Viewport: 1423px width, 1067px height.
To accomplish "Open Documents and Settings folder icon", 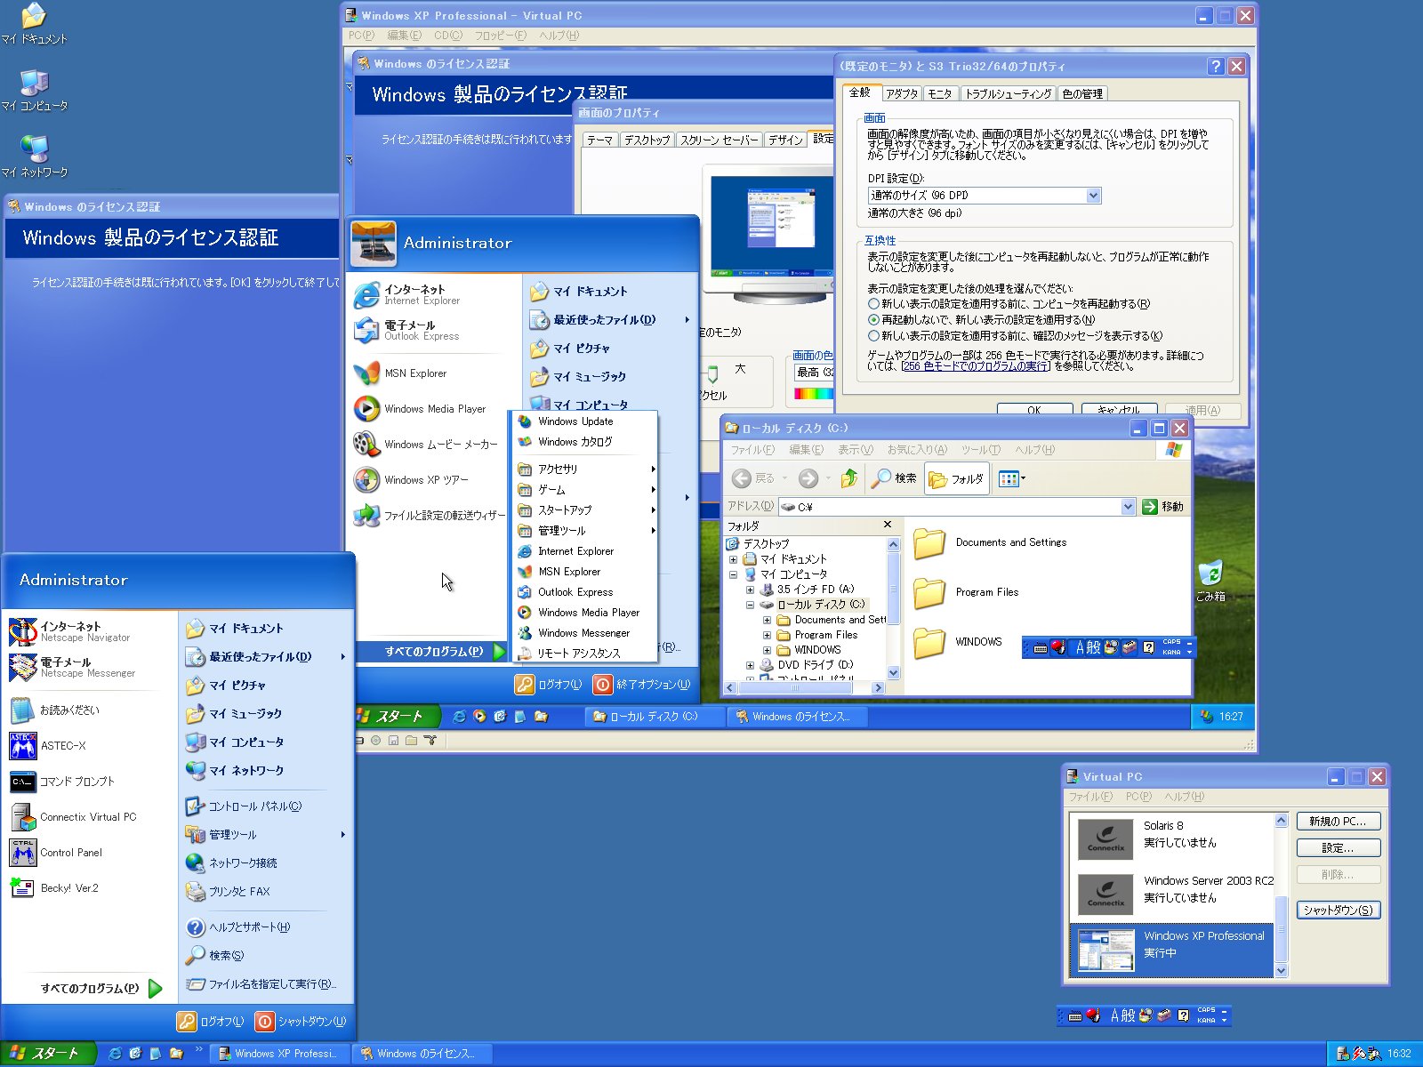I will (929, 542).
